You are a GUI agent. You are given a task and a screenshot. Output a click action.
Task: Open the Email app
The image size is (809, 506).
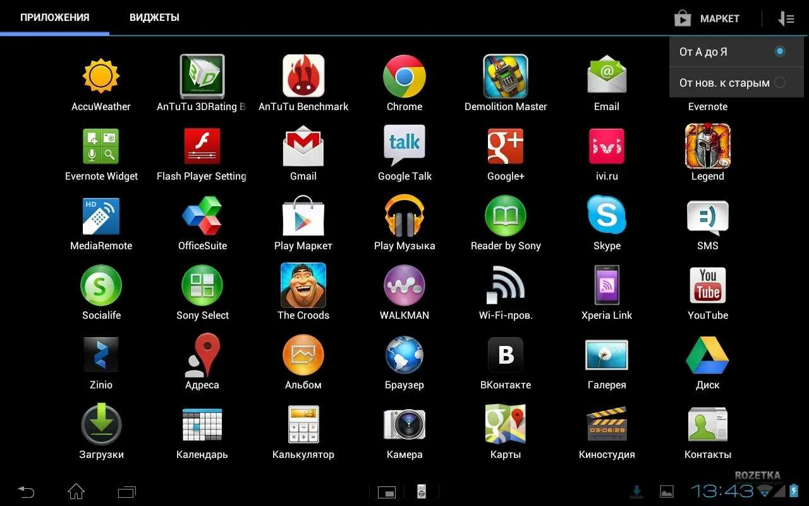point(607,77)
